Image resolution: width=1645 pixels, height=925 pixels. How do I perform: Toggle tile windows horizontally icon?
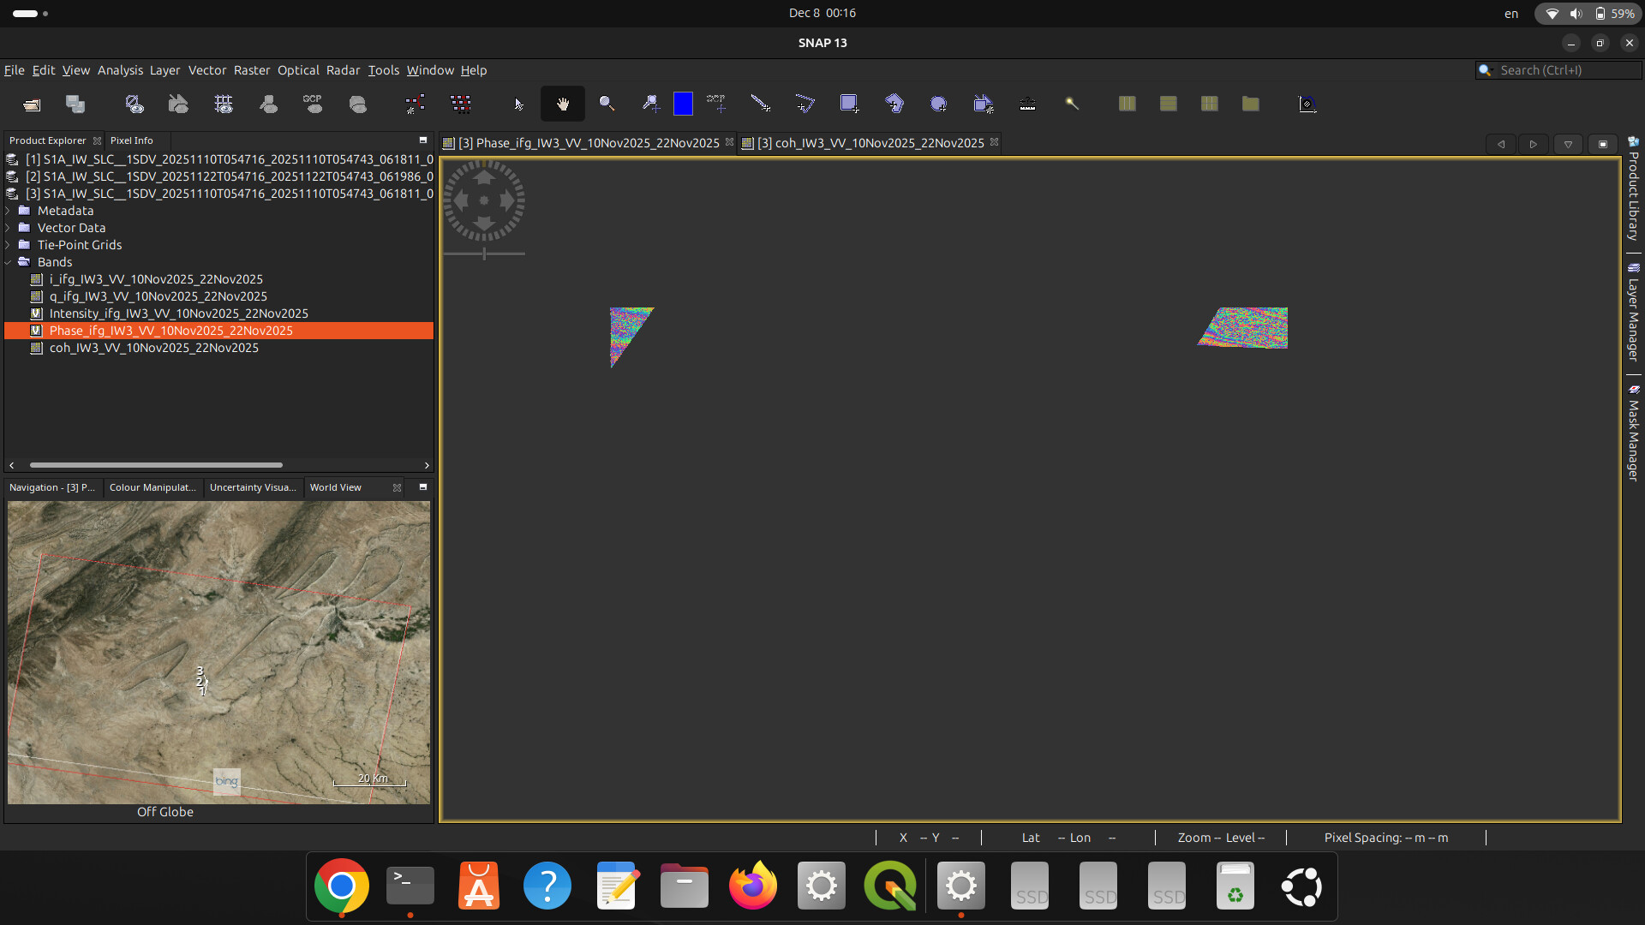click(1127, 104)
